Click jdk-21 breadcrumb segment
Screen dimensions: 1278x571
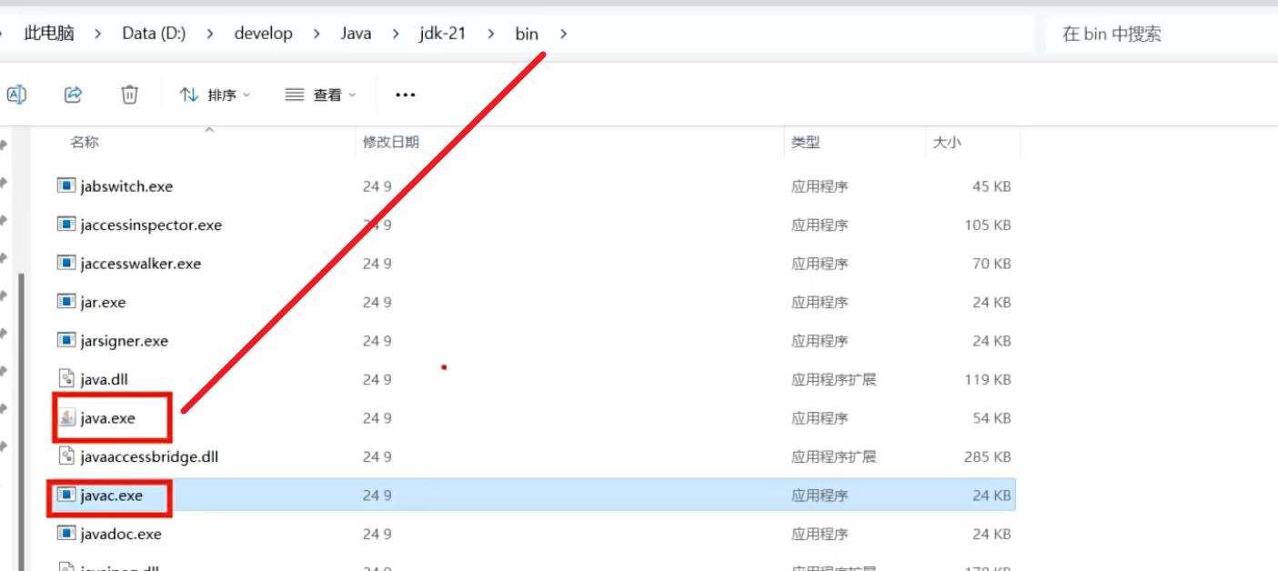(442, 34)
